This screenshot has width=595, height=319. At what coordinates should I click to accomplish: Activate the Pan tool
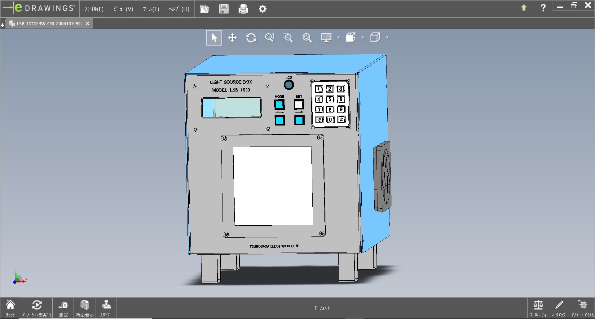click(x=232, y=38)
